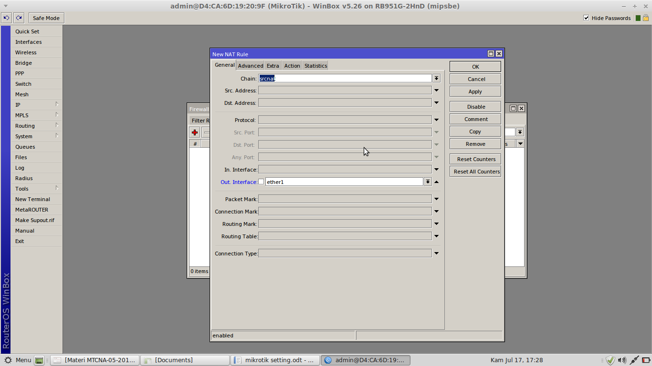The image size is (652, 366).
Task: Switch to Documents taskbar window
Action: 185,360
